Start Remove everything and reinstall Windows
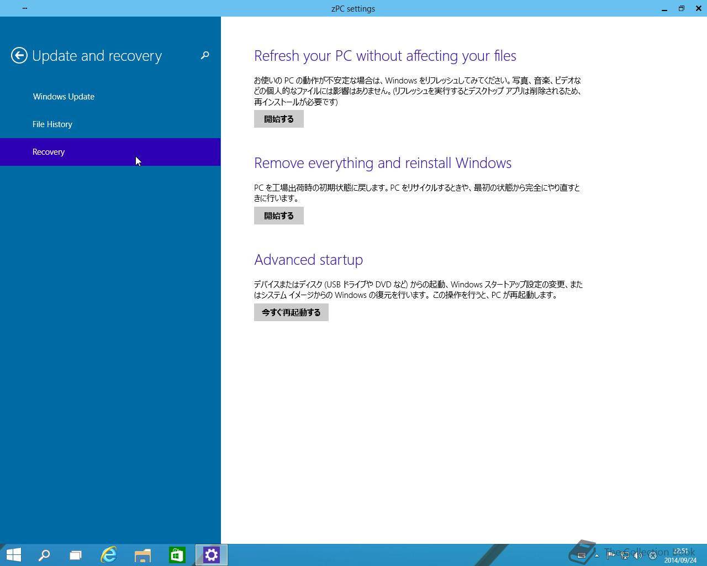The width and height of the screenshot is (707, 566). 279,216
